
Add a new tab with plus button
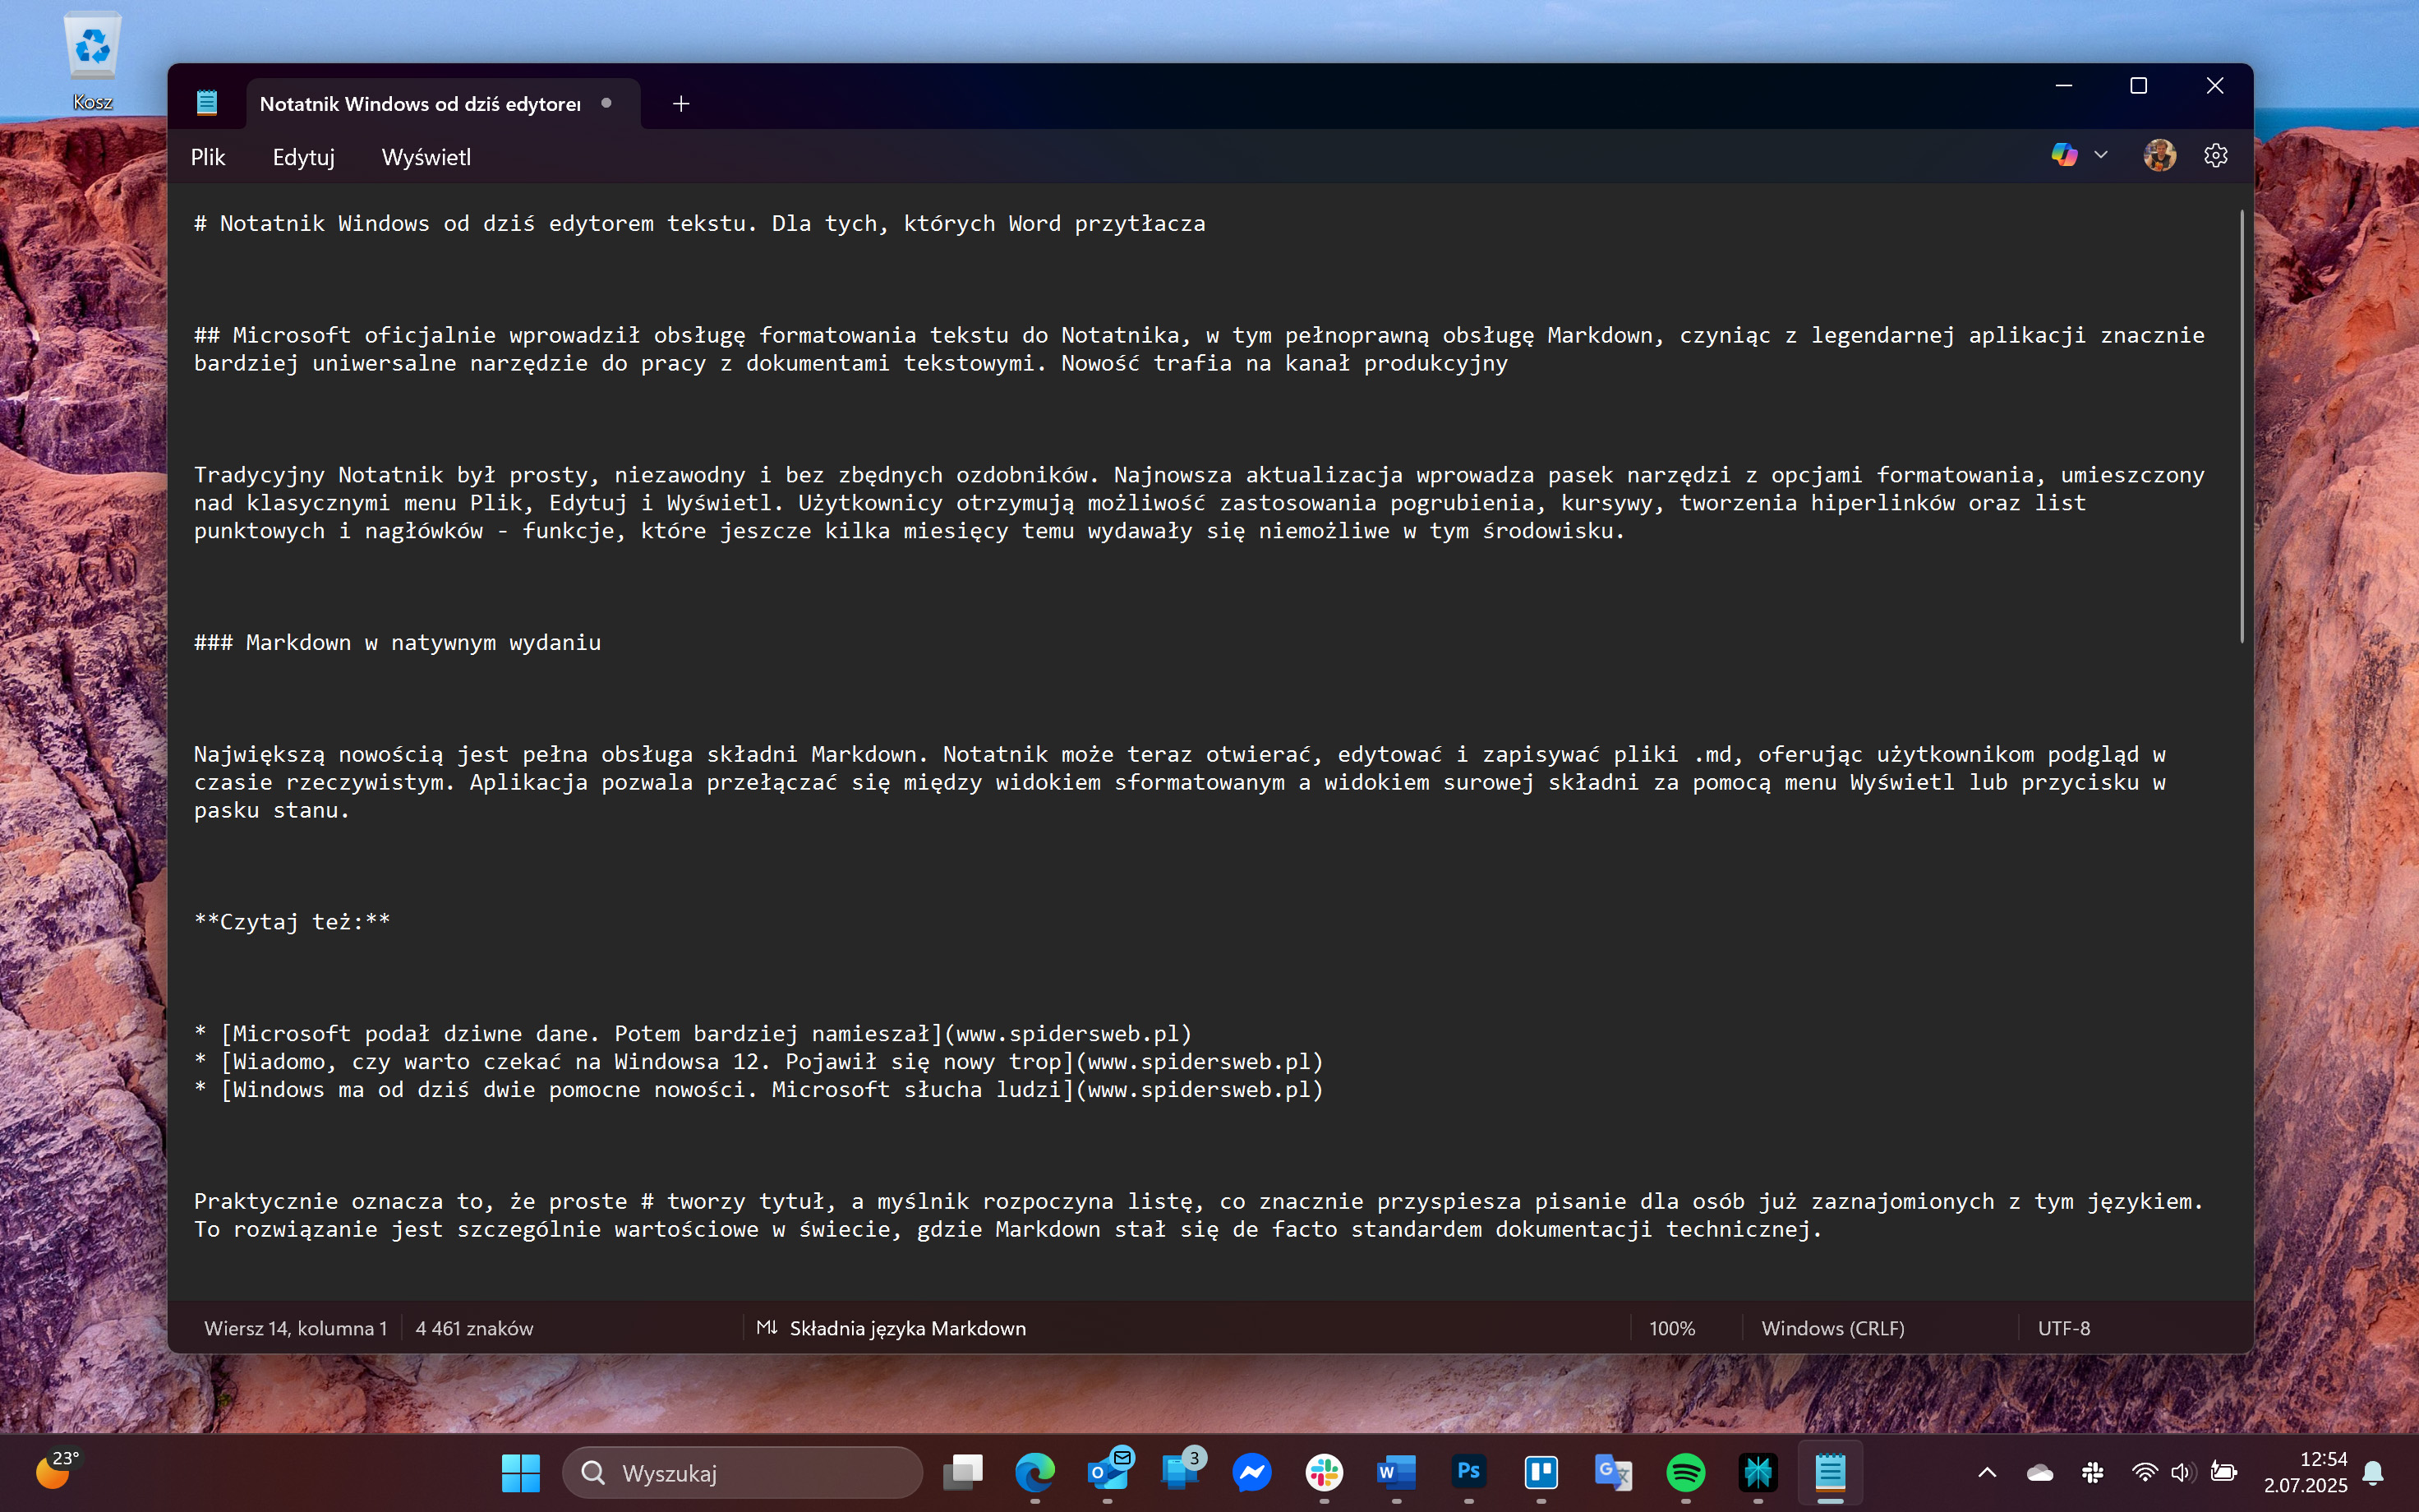click(680, 104)
